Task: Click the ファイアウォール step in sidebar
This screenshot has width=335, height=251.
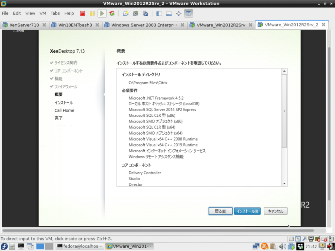Action: tap(66, 87)
